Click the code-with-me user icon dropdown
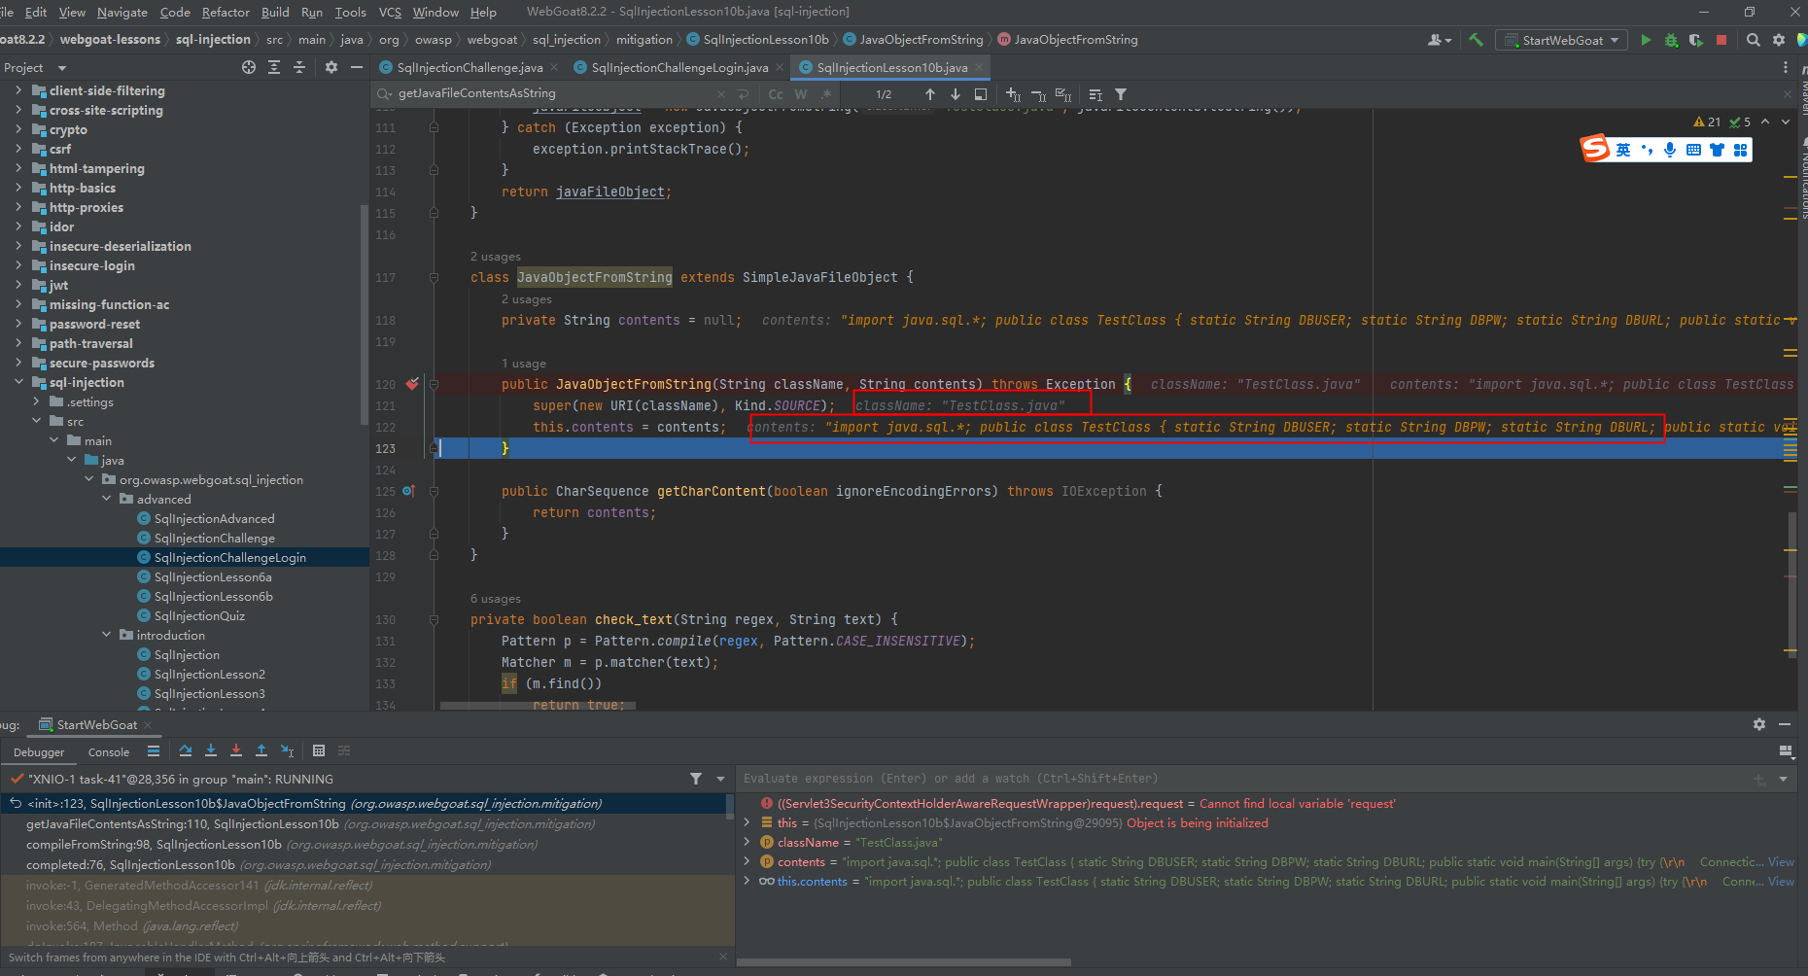This screenshot has height=976, width=1808. click(1440, 40)
